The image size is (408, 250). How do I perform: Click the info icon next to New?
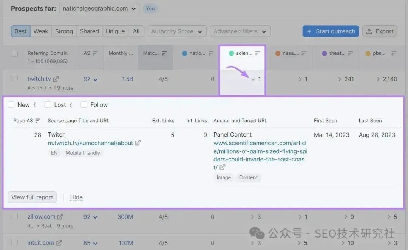coord(35,105)
